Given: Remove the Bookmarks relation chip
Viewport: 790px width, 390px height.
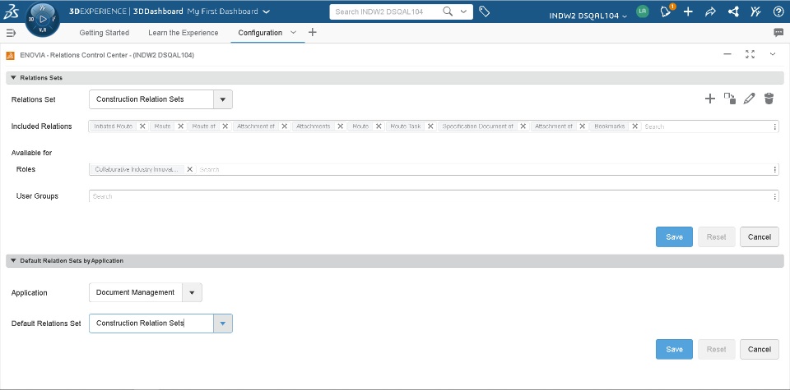Looking at the screenshot, I should click(x=634, y=126).
